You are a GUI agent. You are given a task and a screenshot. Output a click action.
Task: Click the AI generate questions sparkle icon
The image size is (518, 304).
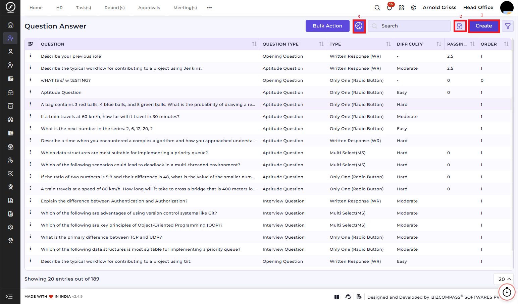point(359,26)
